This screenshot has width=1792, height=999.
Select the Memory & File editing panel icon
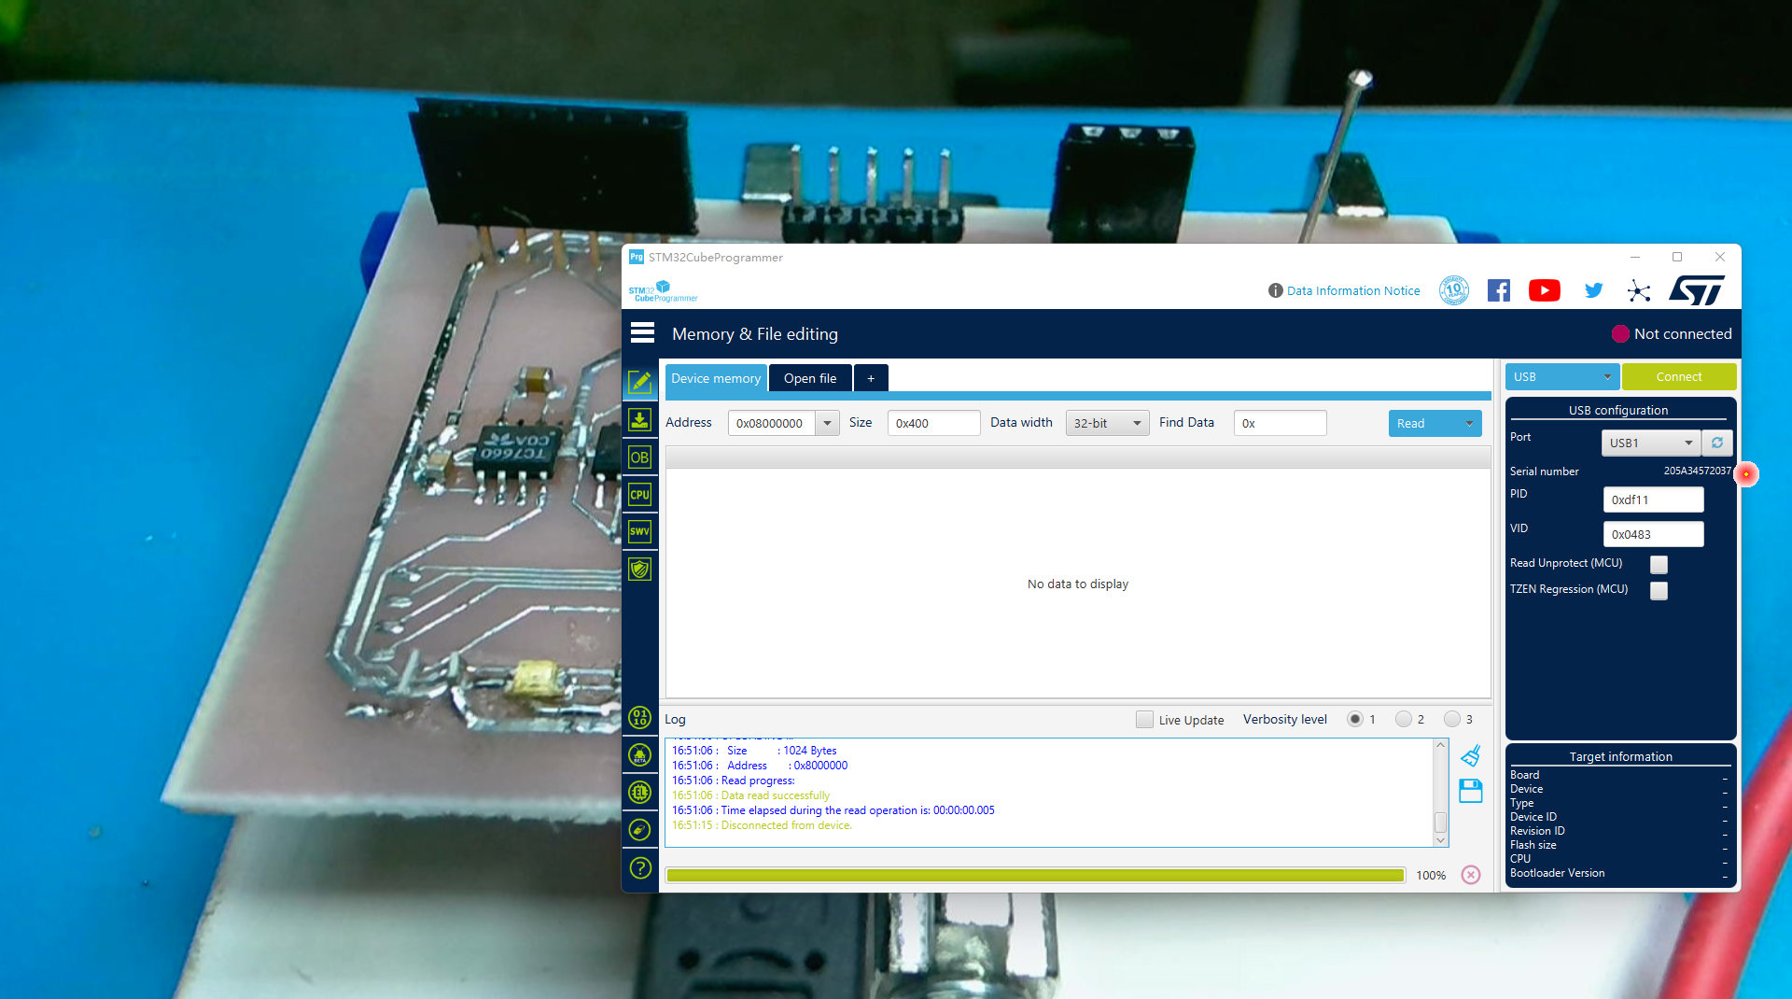click(x=640, y=383)
